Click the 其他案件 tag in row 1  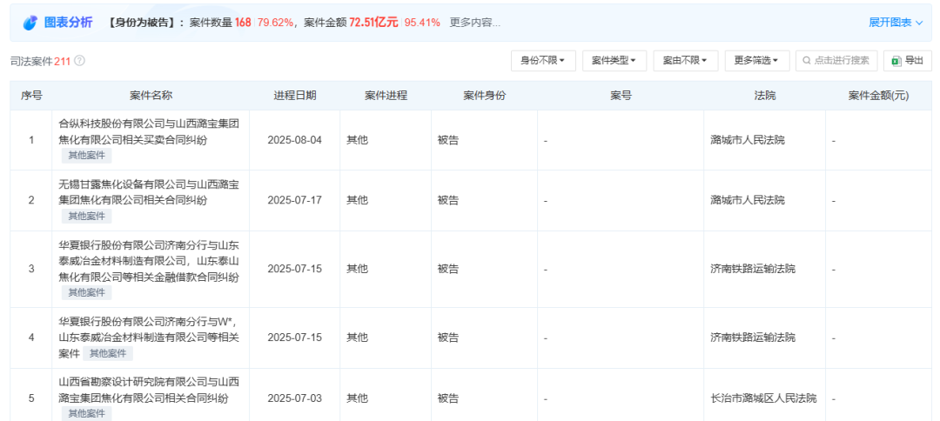pyautogui.click(x=86, y=156)
